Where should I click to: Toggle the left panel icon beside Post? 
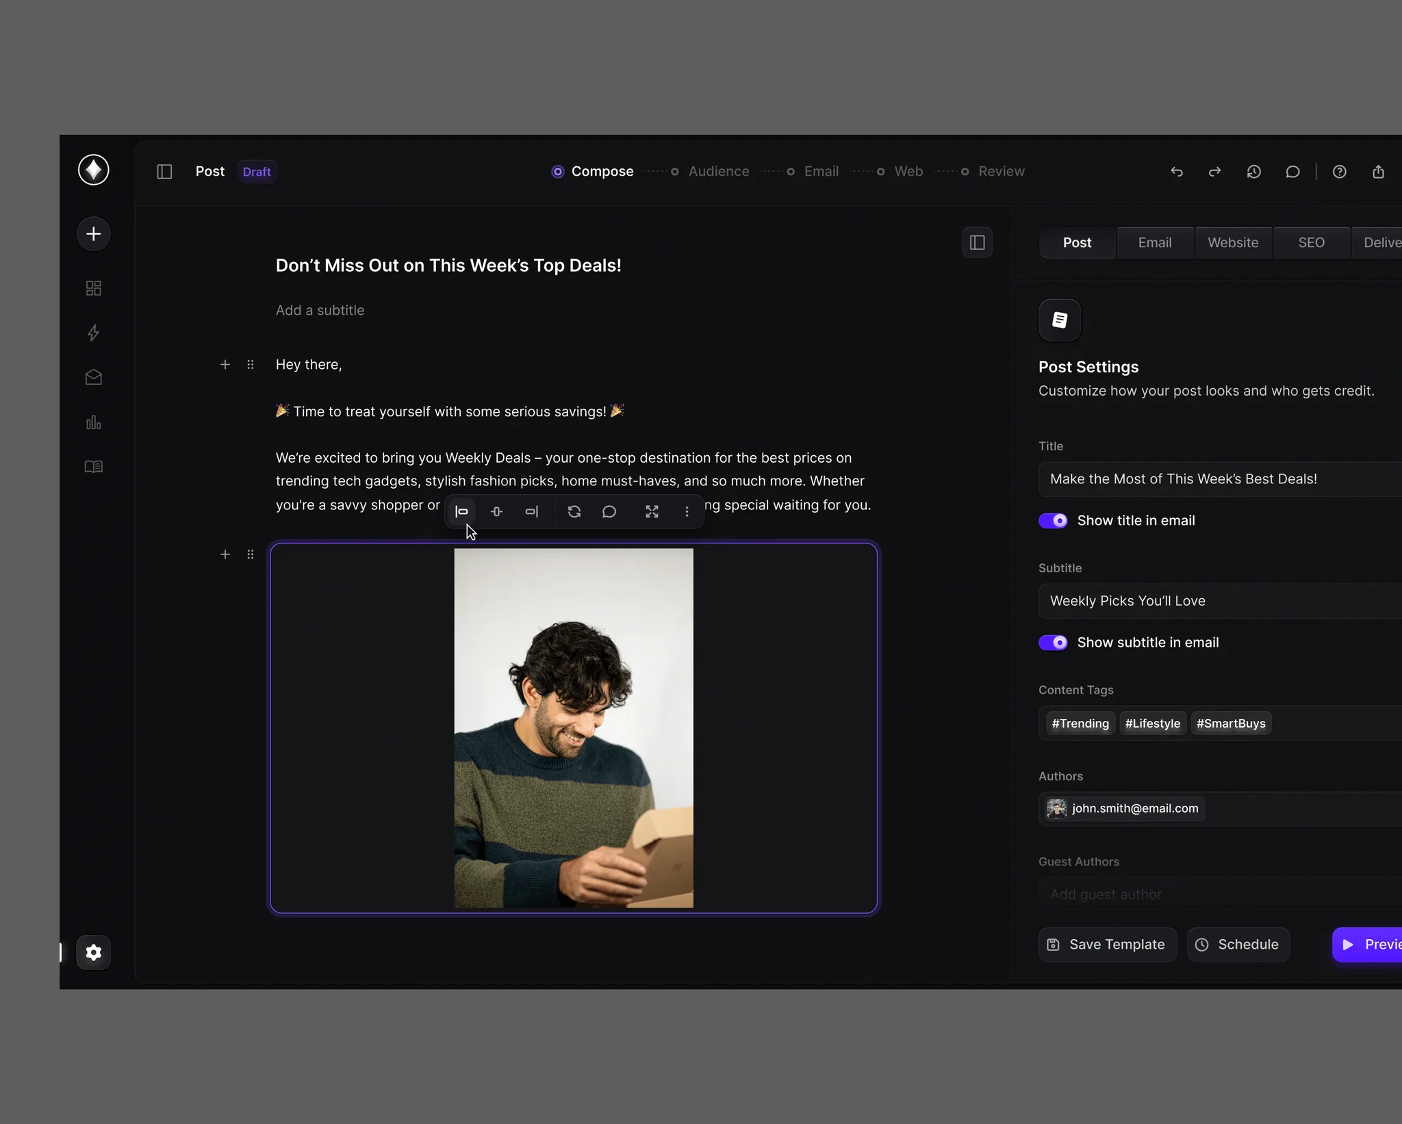164,172
